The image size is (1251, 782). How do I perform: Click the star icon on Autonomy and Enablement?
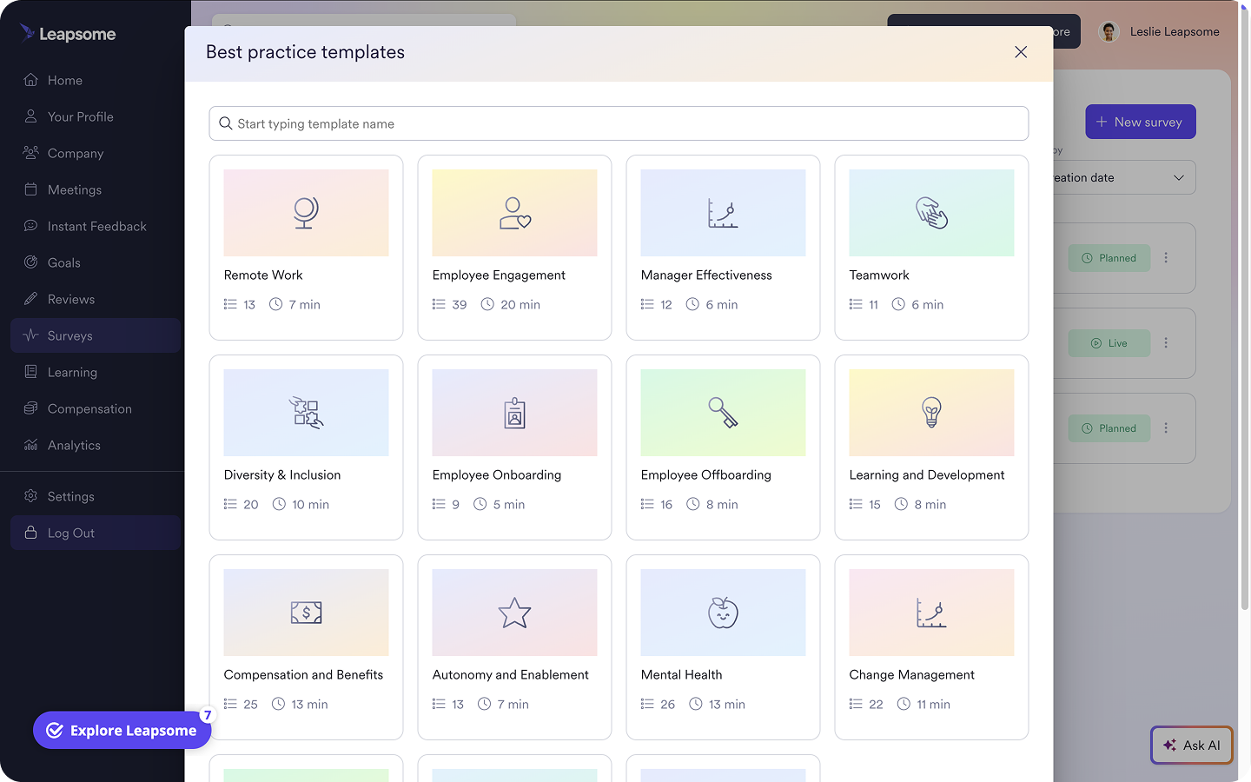pyautogui.click(x=514, y=613)
